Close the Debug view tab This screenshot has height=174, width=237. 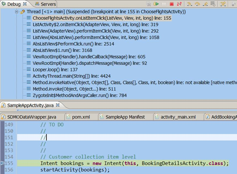tap(25, 4)
